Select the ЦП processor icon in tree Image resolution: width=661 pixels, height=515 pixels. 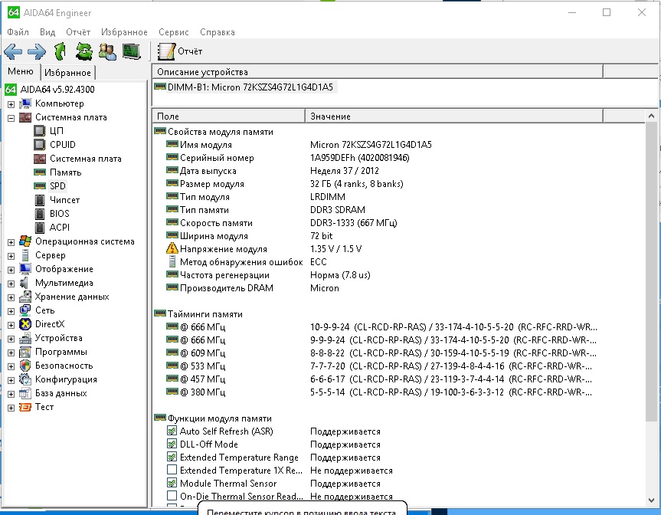coord(39,131)
